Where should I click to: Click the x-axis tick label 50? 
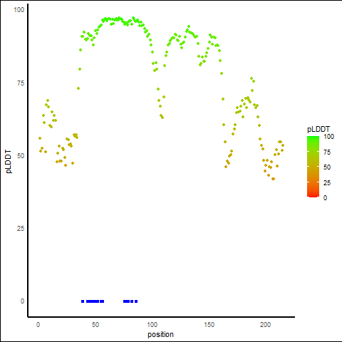tap(95, 325)
